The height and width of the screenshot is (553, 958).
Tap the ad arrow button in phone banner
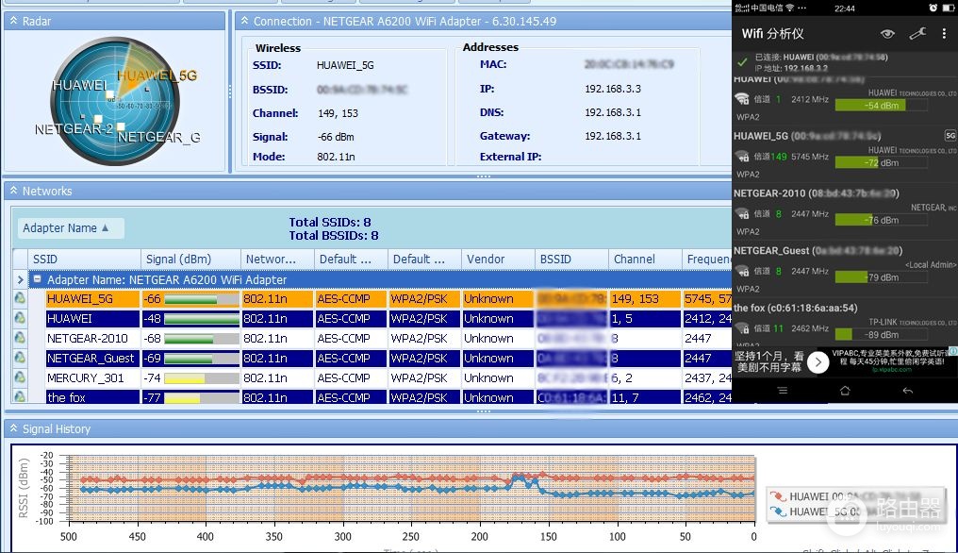(818, 362)
